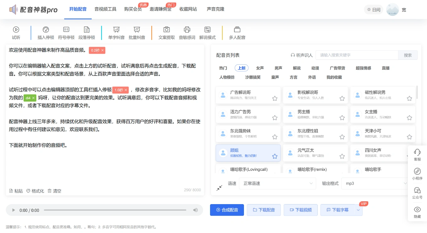Favorite the 男主播 voice with star
The image size is (427, 233).
coord(342,118)
